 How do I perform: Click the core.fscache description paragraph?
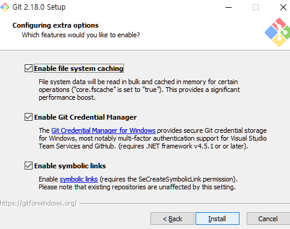(x=139, y=90)
